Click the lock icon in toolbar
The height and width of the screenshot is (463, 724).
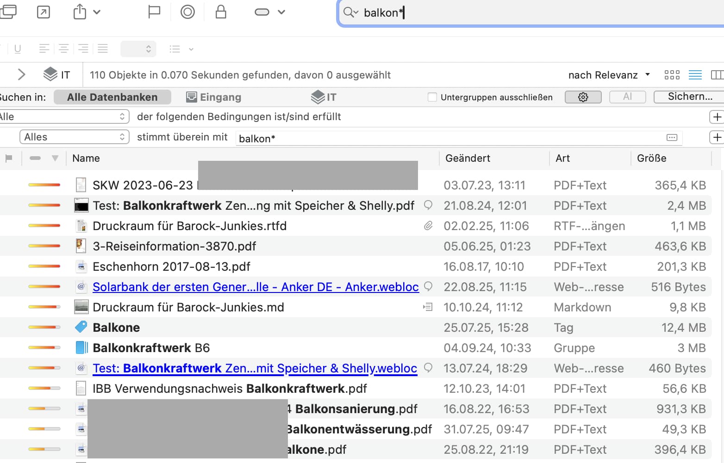coord(221,12)
